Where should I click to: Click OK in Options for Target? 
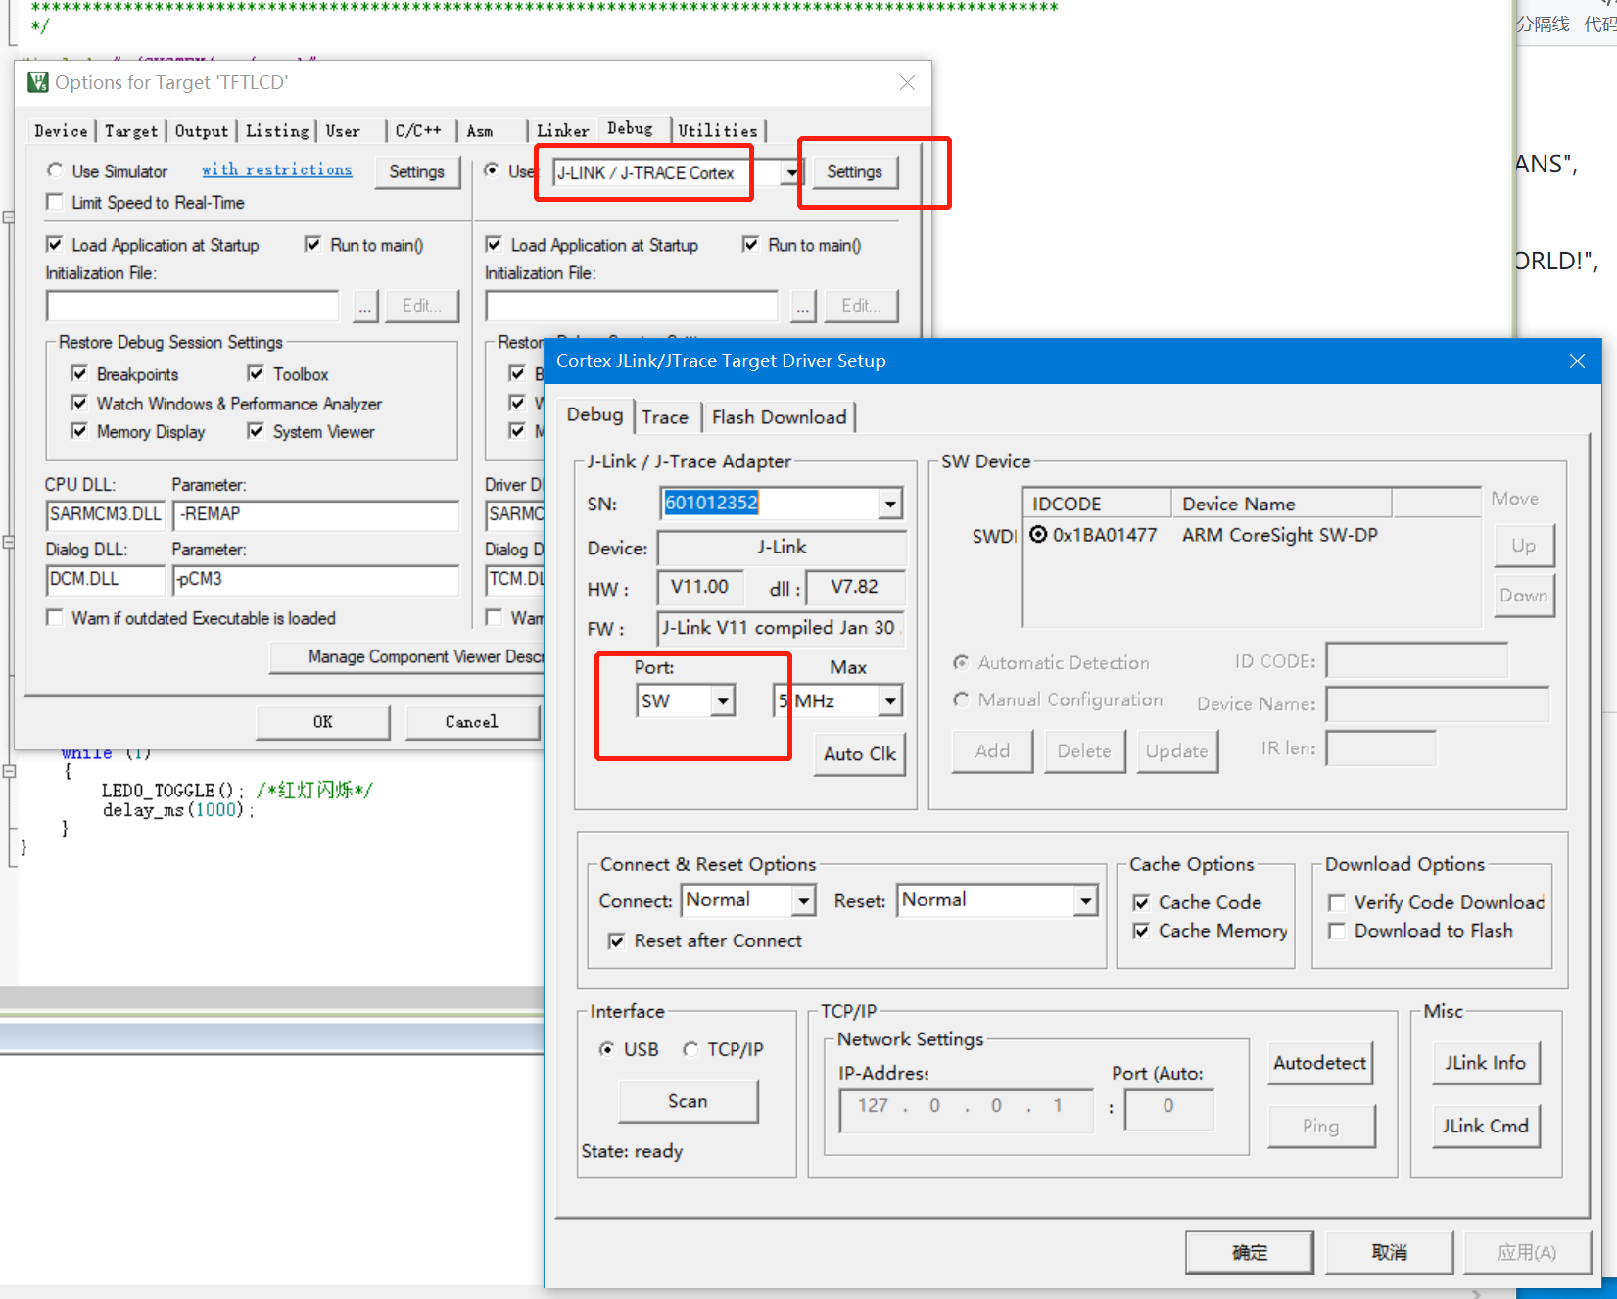tap(322, 722)
